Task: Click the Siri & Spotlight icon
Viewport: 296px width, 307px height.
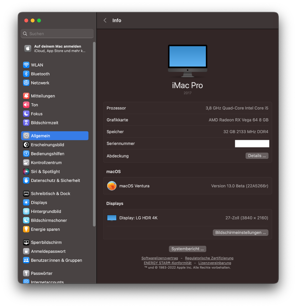Action: 26,171
